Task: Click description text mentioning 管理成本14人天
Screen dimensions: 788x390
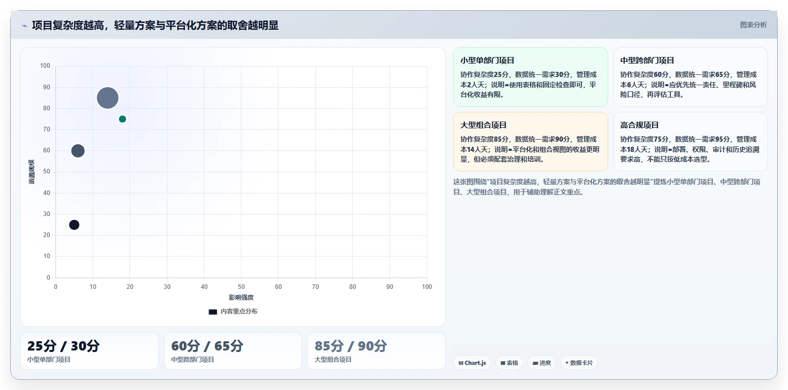Action: (x=530, y=149)
